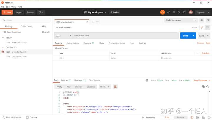Open the notifications bell icon

pos(179,12)
